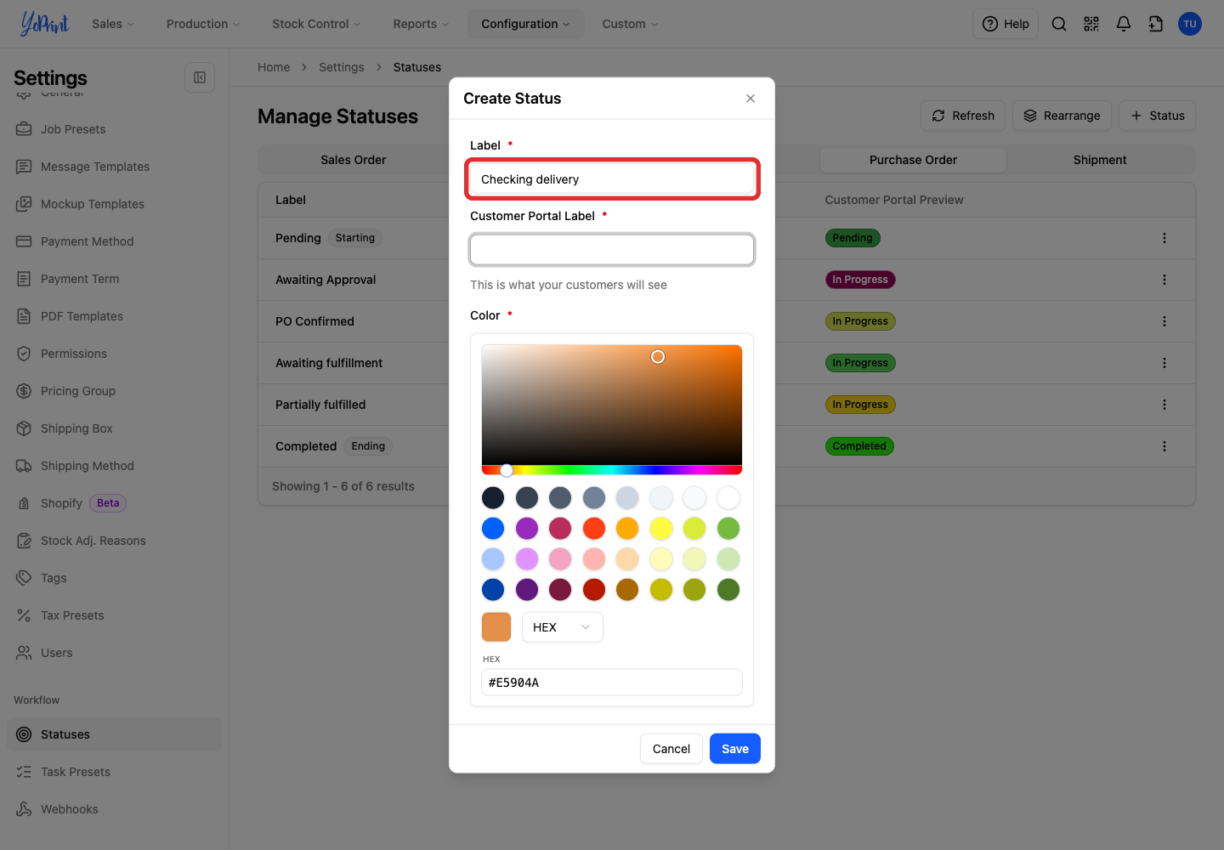Switch to the Shipment tab
The image size is (1224, 850).
click(1100, 160)
